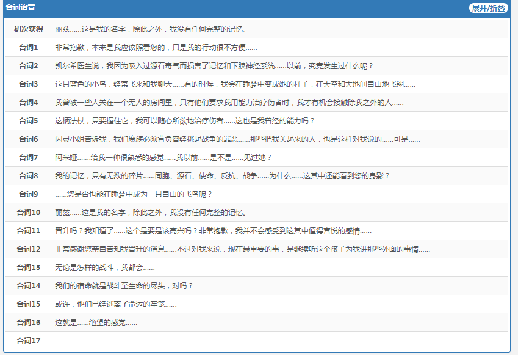Viewport: 521px width, 355px height.
Task: Select the 台词3 row label
Action: (x=29, y=84)
